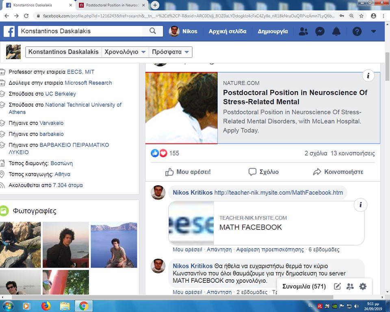Image resolution: width=390 pixels, height=312 pixels.
Task: Open the 7.304 άτομα followers link
Action: pyautogui.click(x=68, y=185)
